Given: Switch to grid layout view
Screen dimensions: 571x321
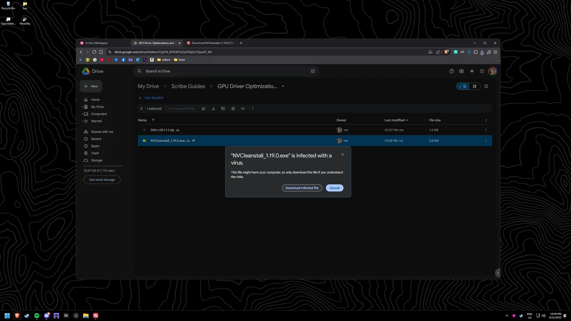Looking at the screenshot, I should point(474,86).
